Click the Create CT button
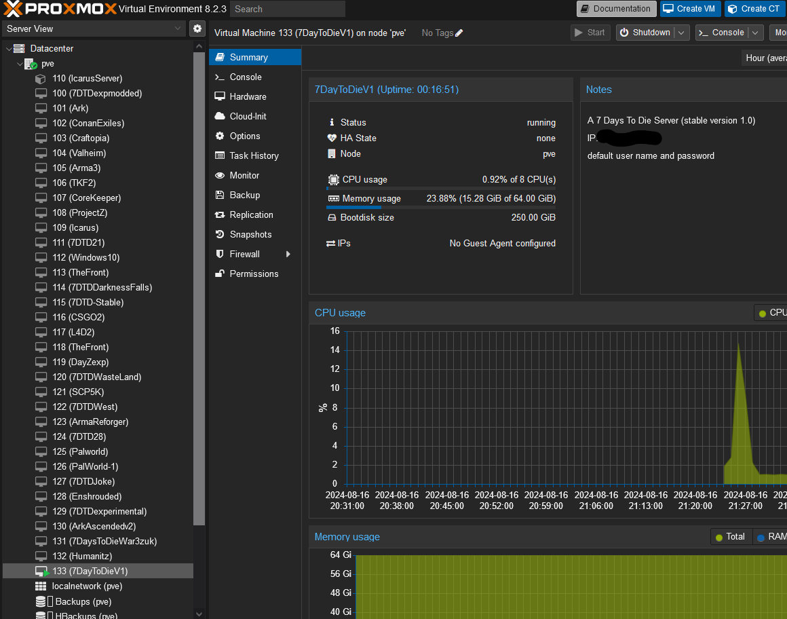 [x=755, y=9]
